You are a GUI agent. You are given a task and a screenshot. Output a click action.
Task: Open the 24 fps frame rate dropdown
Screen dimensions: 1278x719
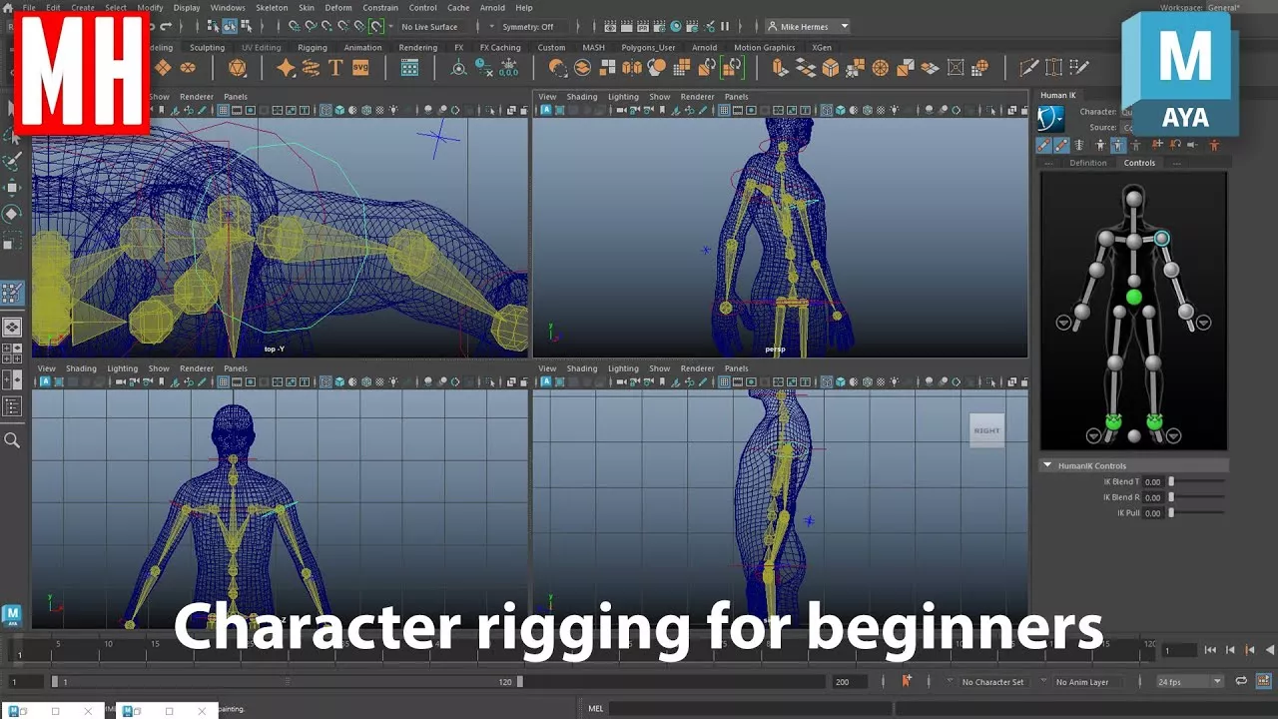(1189, 682)
